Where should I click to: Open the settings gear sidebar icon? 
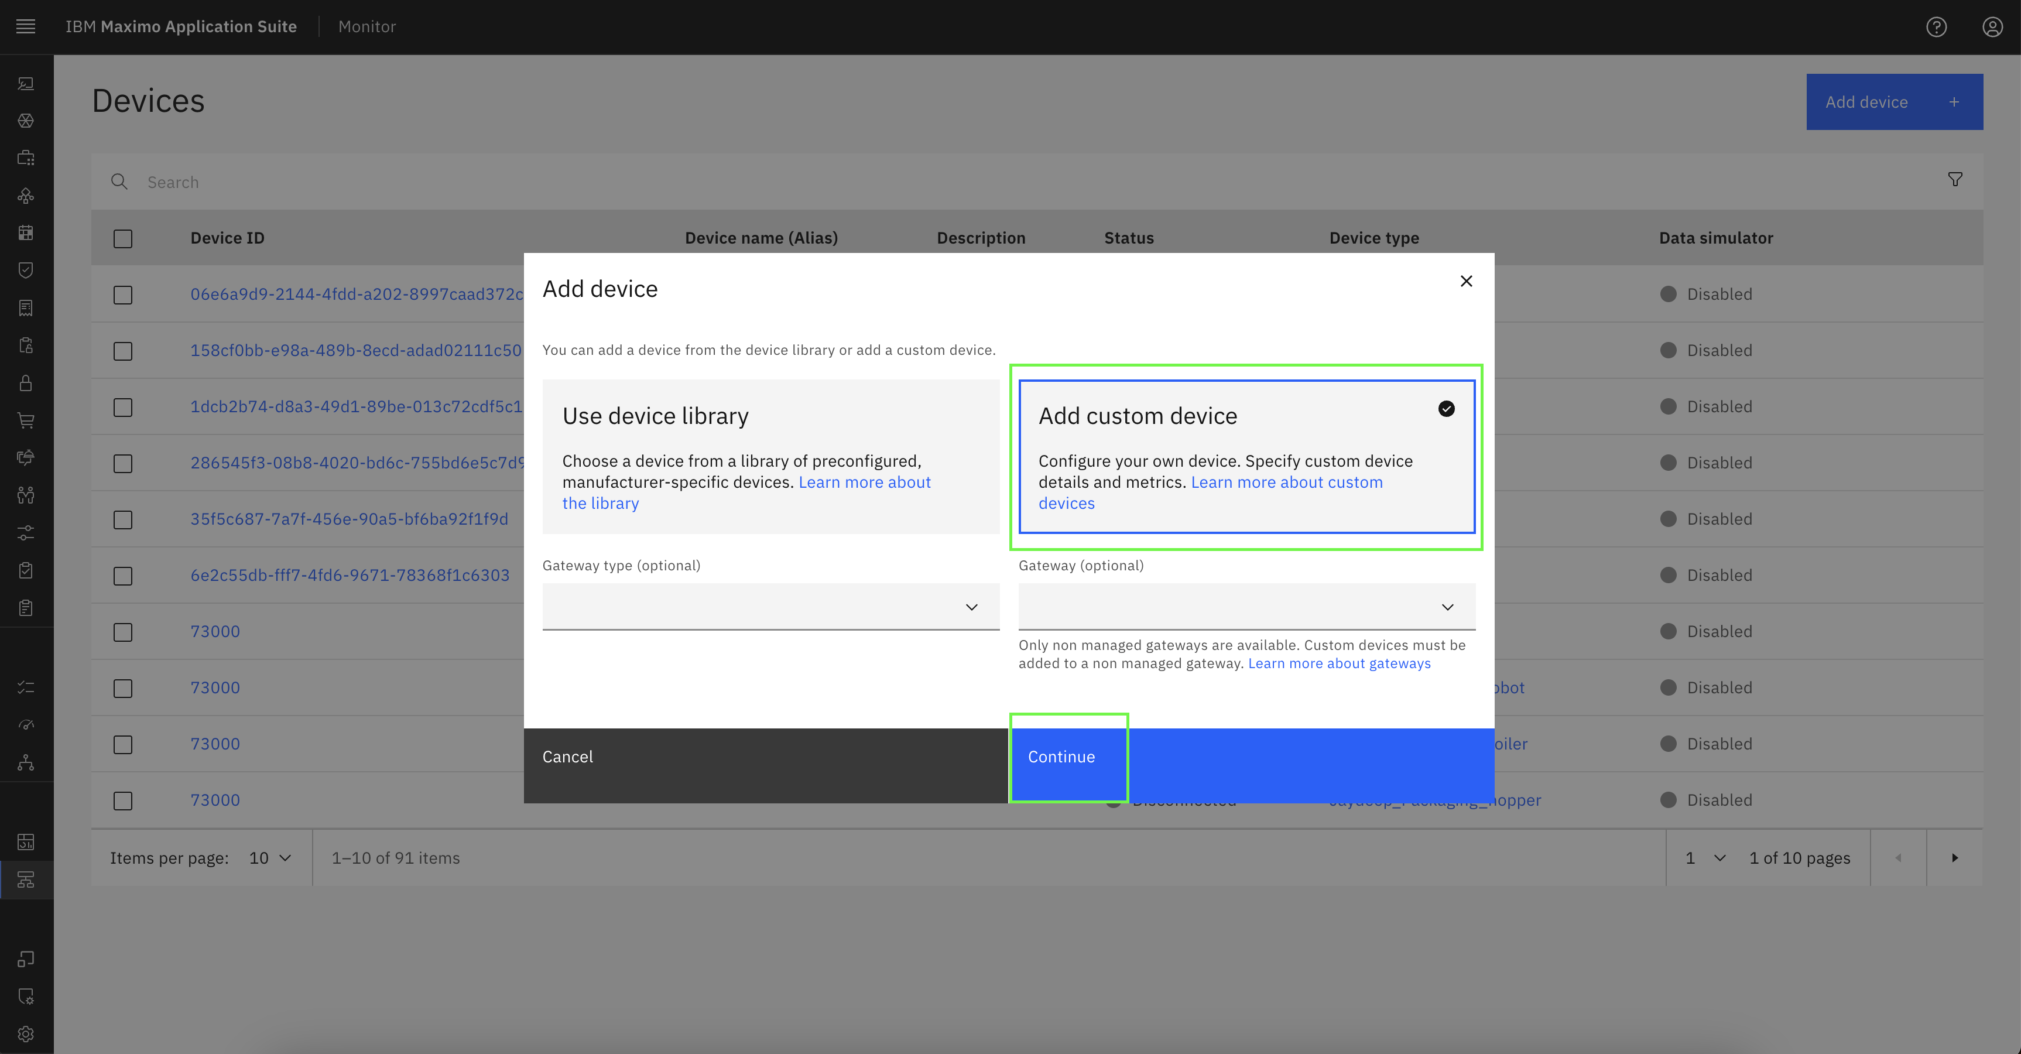(x=26, y=1034)
